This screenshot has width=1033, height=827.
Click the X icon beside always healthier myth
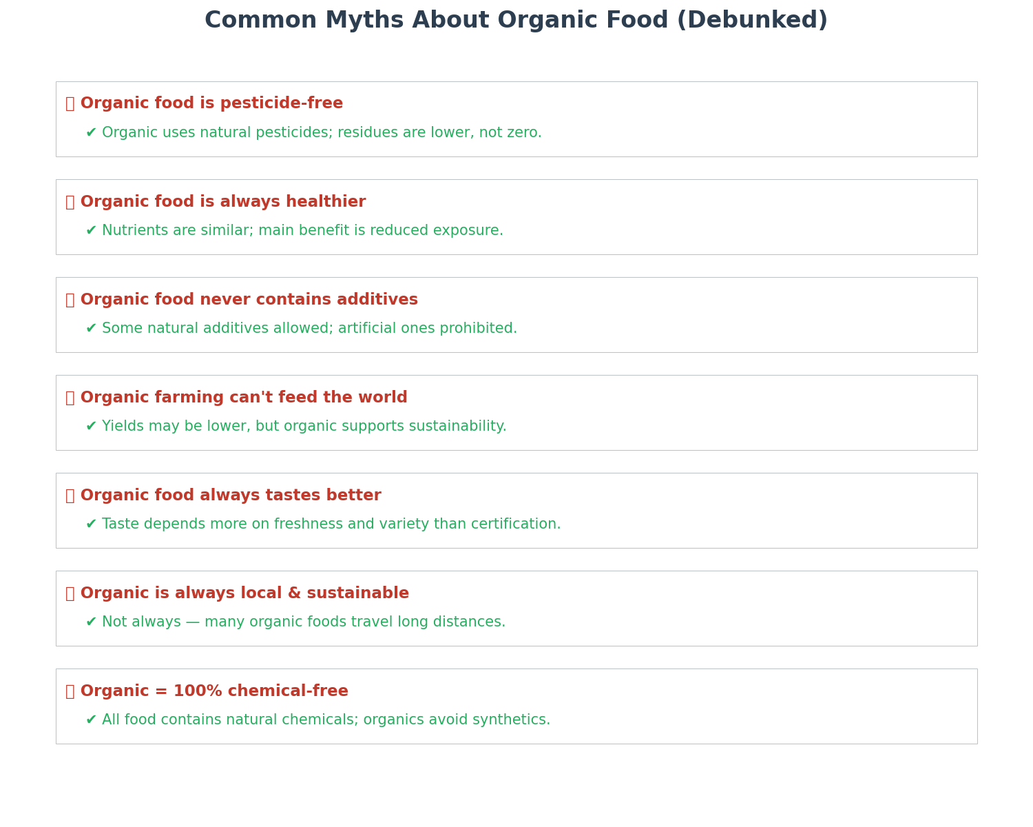point(70,202)
